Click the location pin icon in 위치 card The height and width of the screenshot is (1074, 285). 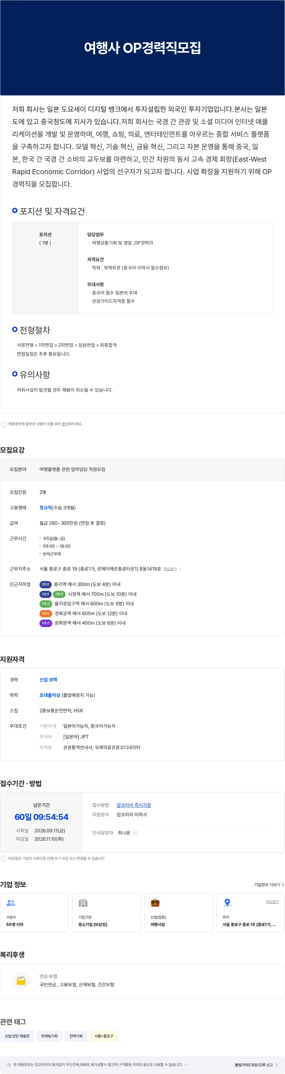point(227,903)
